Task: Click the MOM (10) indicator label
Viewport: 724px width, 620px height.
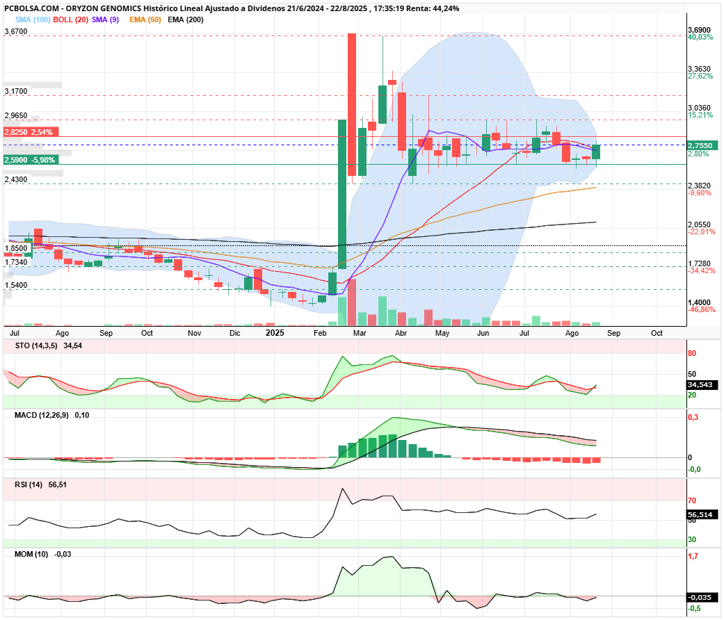Action: (x=31, y=554)
